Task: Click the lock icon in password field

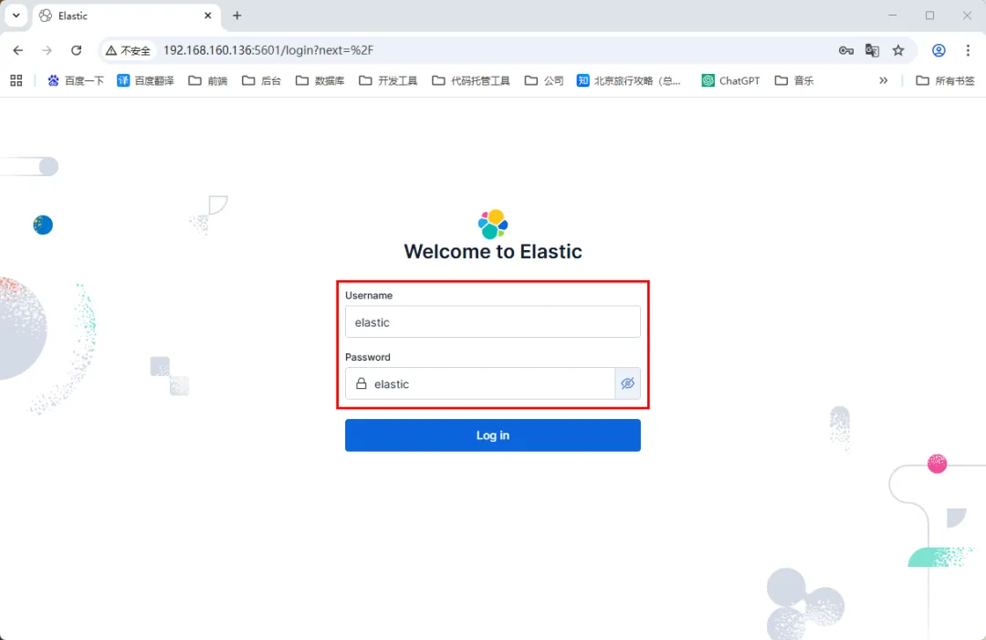Action: tap(361, 383)
